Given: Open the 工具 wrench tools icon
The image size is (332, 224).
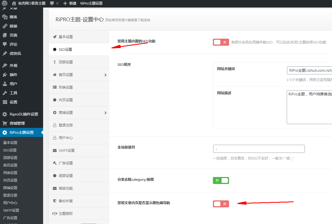Looking at the screenshot, I should (5, 93).
